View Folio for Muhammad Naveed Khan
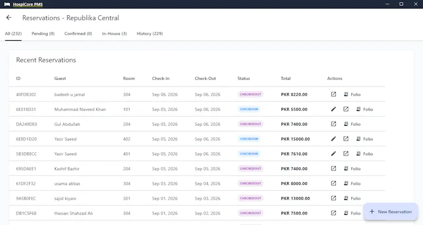The height and width of the screenshot is (225, 423). pyautogui.click(x=364, y=109)
